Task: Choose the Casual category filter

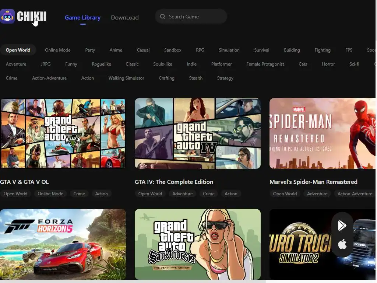Action: pyautogui.click(x=143, y=50)
